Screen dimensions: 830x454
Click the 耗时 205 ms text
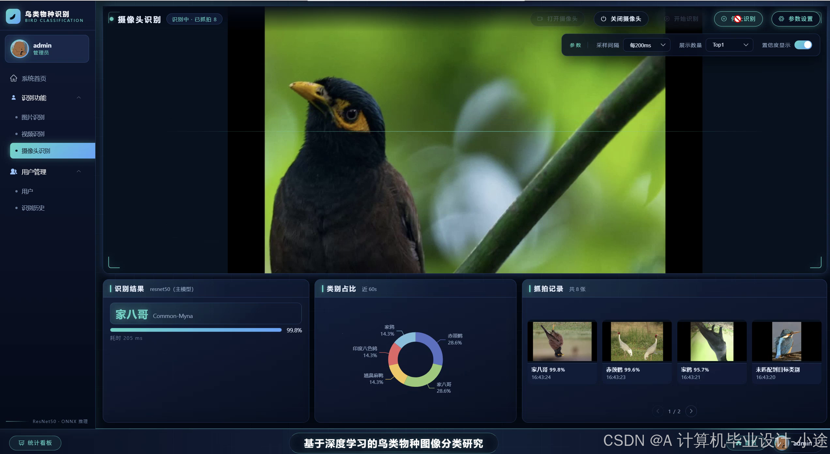click(126, 338)
